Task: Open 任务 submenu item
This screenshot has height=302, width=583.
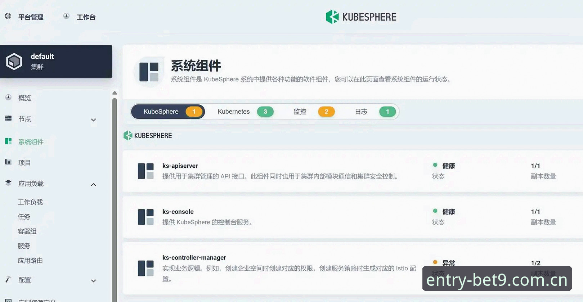Action: coord(24,217)
